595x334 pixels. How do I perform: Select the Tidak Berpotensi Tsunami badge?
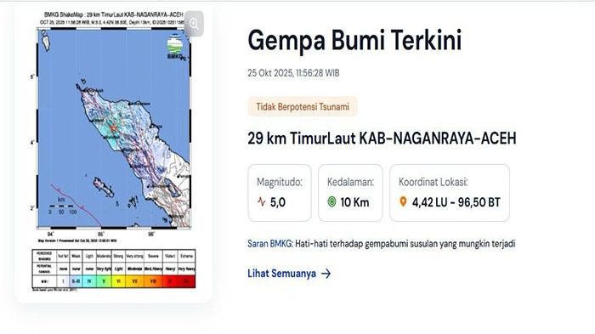pos(303,106)
